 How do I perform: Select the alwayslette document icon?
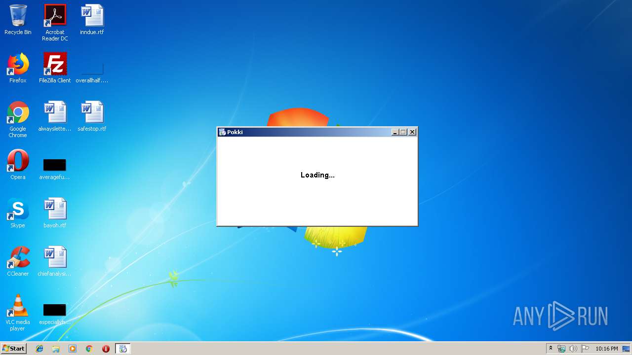[x=55, y=116]
